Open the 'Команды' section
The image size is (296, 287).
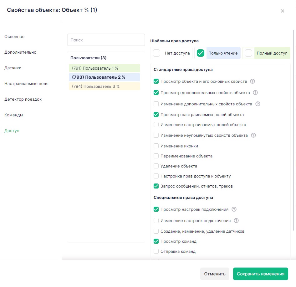(x=14, y=115)
